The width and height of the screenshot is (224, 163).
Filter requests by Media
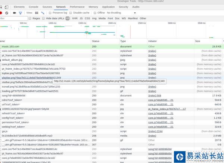coord(102,18)
